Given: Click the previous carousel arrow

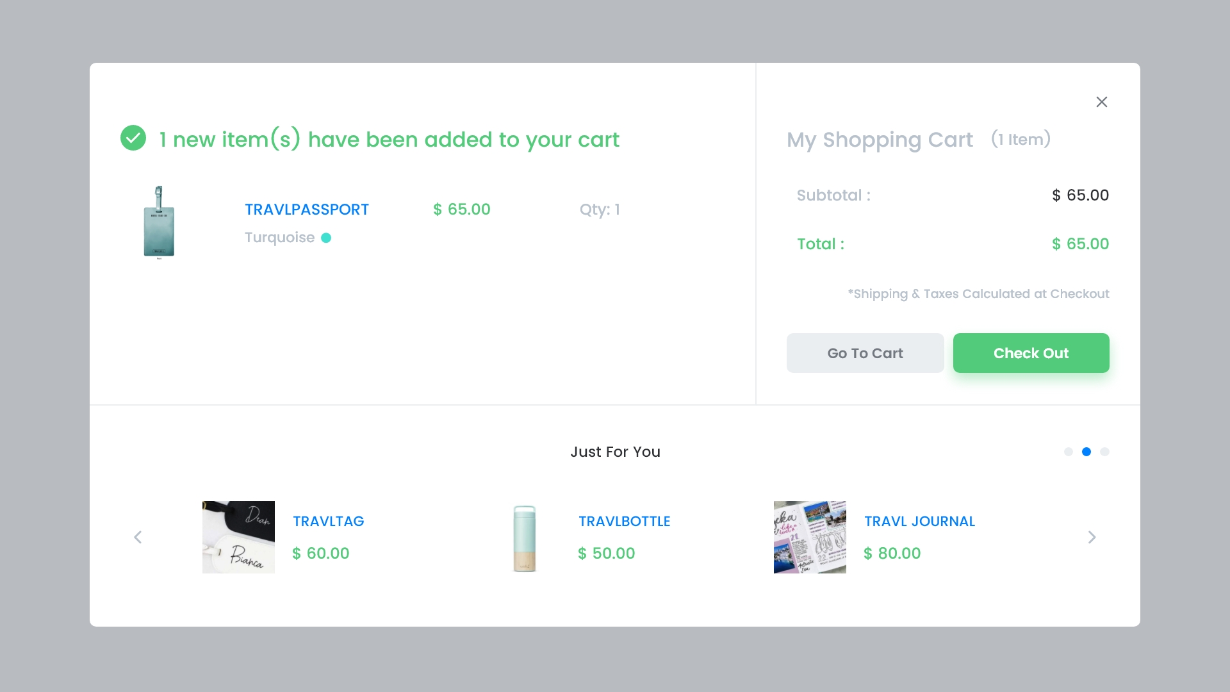Looking at the screenshot, I should click(138, 537).
